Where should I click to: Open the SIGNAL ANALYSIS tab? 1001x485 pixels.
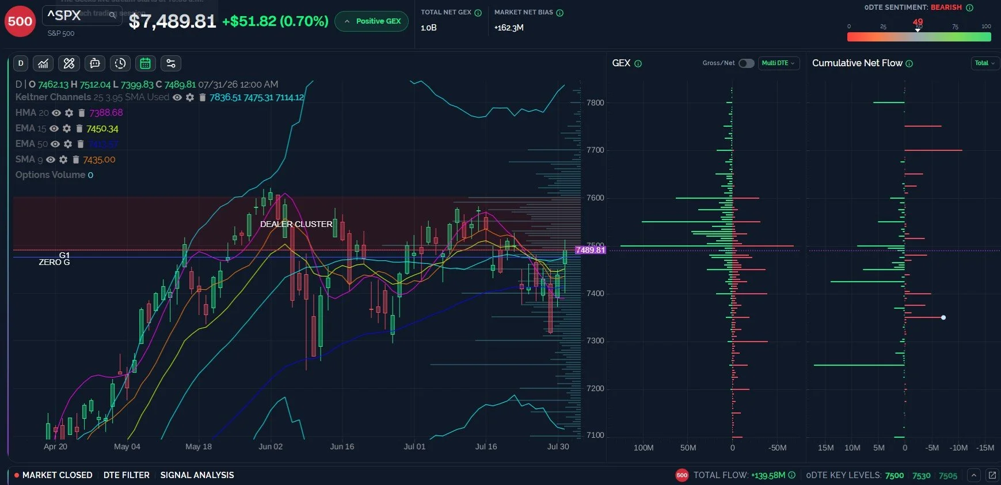coord(197,475)
